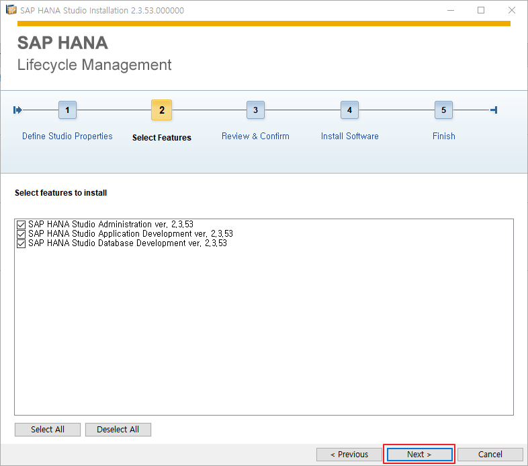The width and height of the screenshot is (528, 466).
Task: Click the window title 'SAP HANA Studio Installation 2.3.53.000000'
Action: click(x=102, y=11)
